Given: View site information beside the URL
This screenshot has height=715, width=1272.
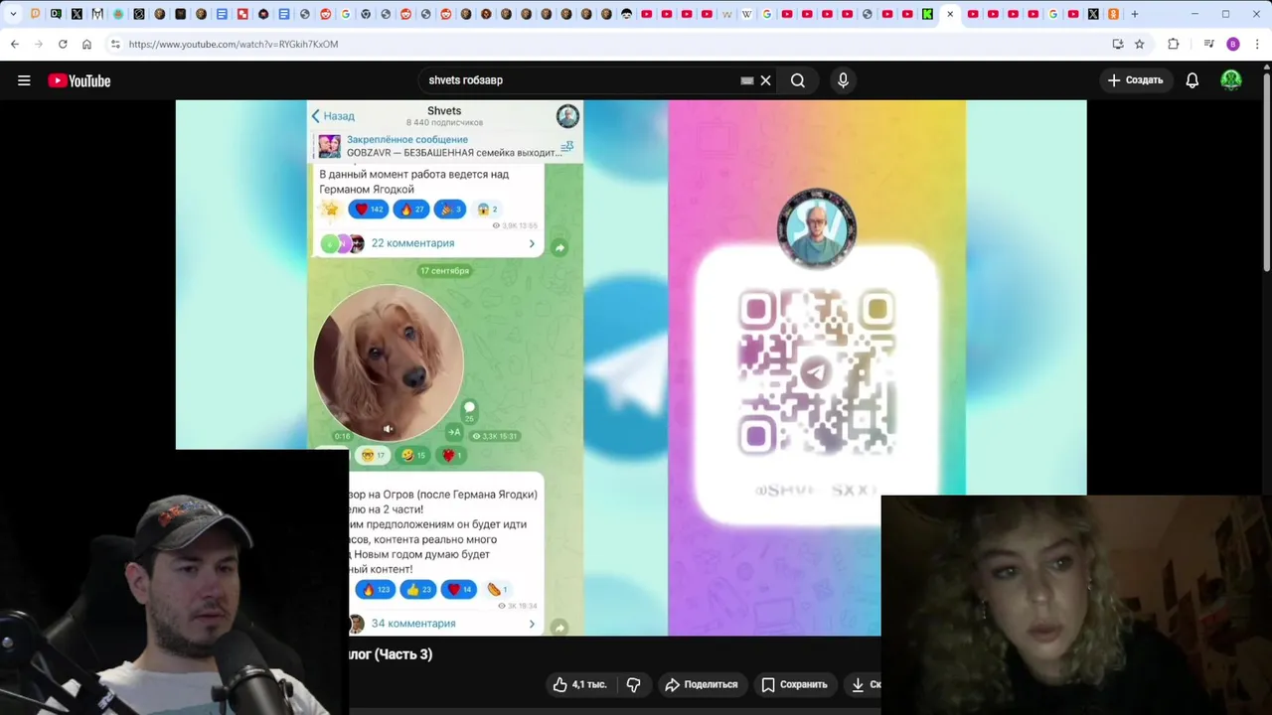Looking at the screenshot, I should [x=115, y=44].
